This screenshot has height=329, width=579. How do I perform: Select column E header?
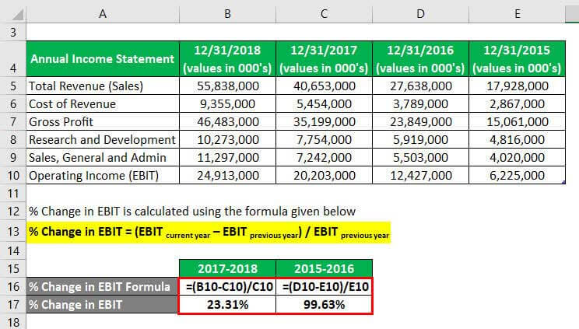click(x=517, y=14)
